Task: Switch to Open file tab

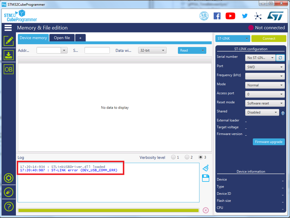Action: pos(62,38)
